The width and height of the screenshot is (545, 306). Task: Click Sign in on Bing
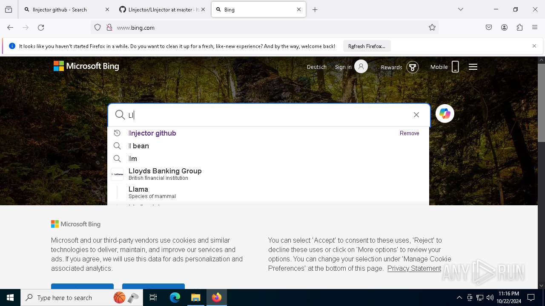click(x=351, y=67)
